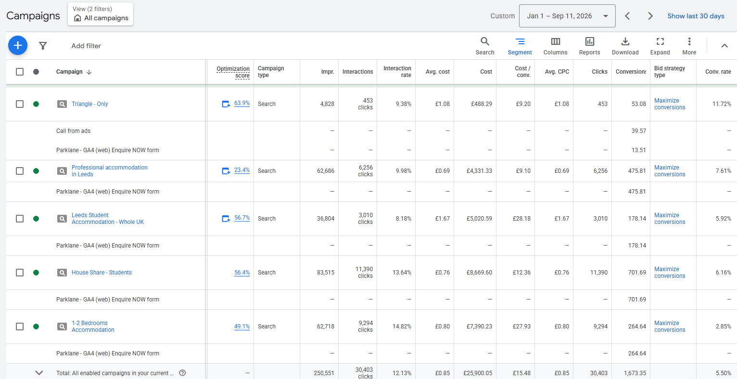The width and height of the screenshot is (737, 379).
Task: Click the search campaign icon for Leeds Student Accommodation
Action: click(x=62, y=219)
